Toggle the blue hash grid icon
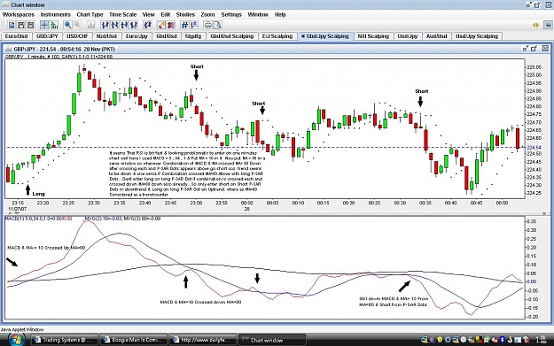The image size is (554, 346). [x=184, y=25]
